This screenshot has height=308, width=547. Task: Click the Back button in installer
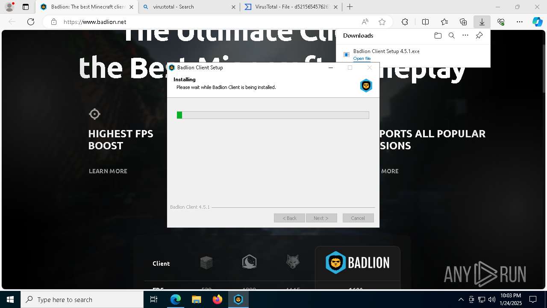(x=289, y=218)
